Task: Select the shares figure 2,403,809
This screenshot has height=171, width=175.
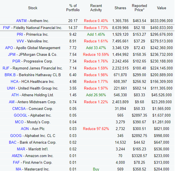Action: pyautogui.click(x=120, y=102)
